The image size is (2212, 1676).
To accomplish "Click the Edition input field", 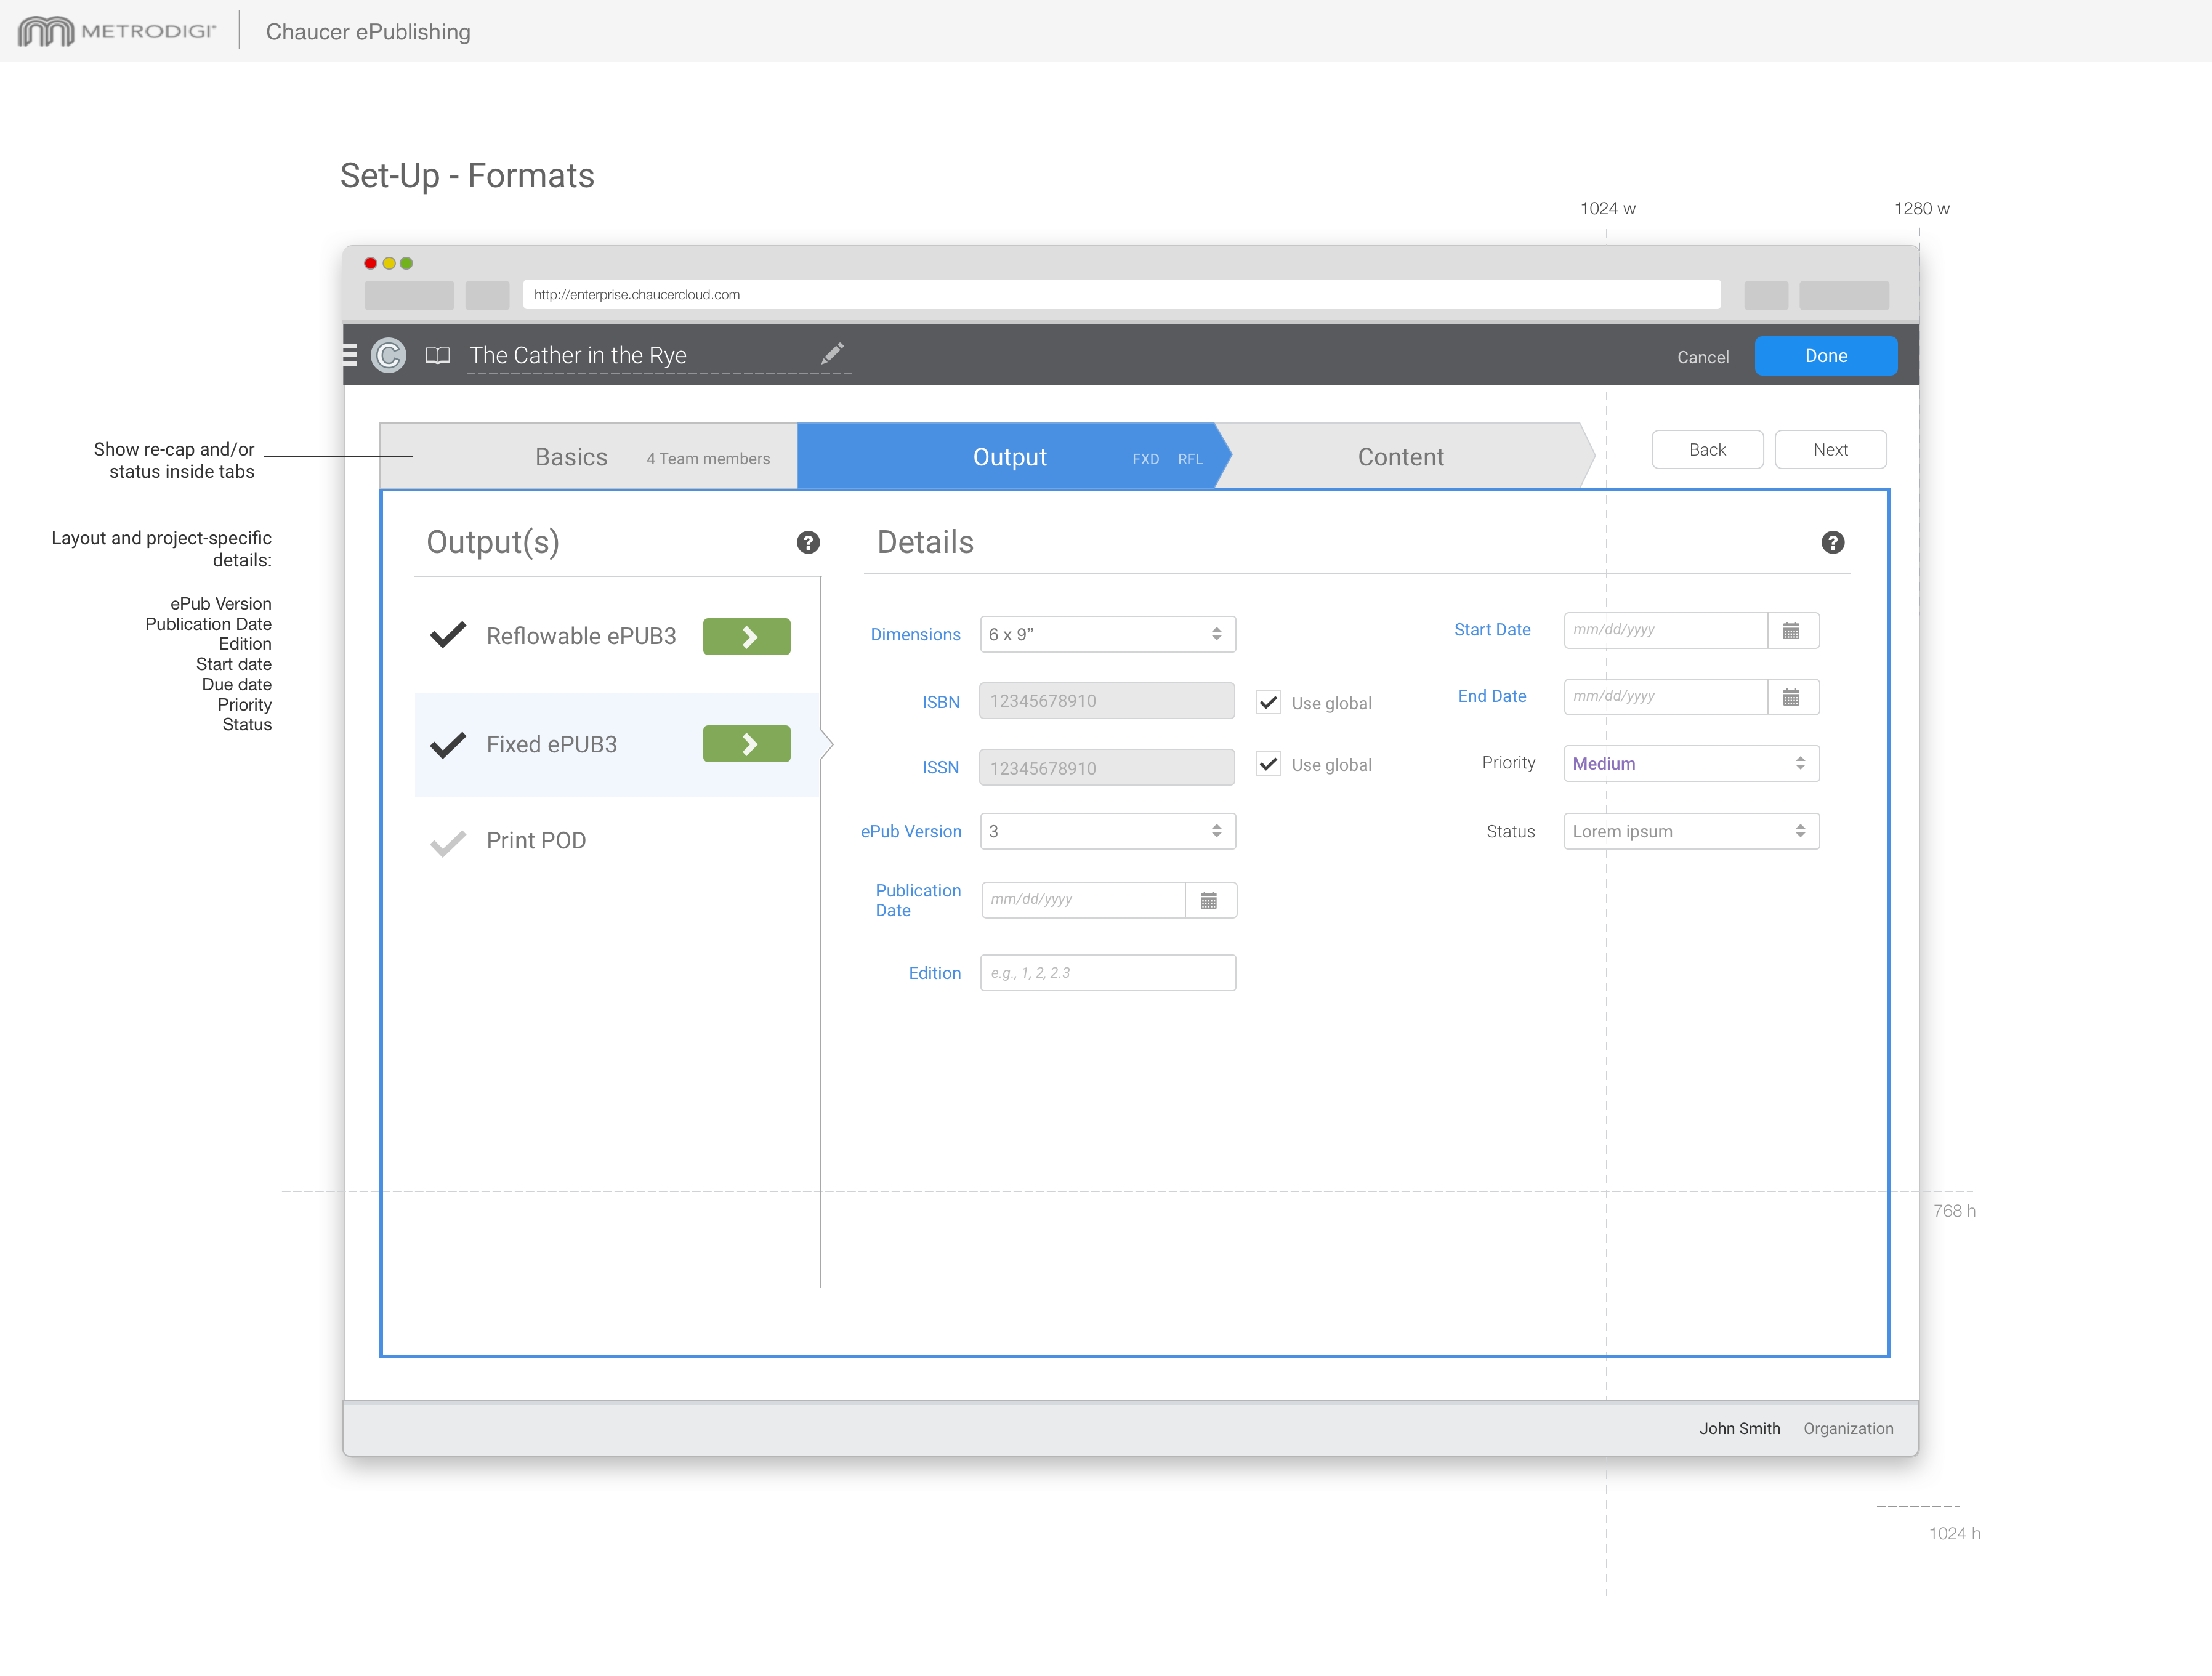I will click(1107, 973).
